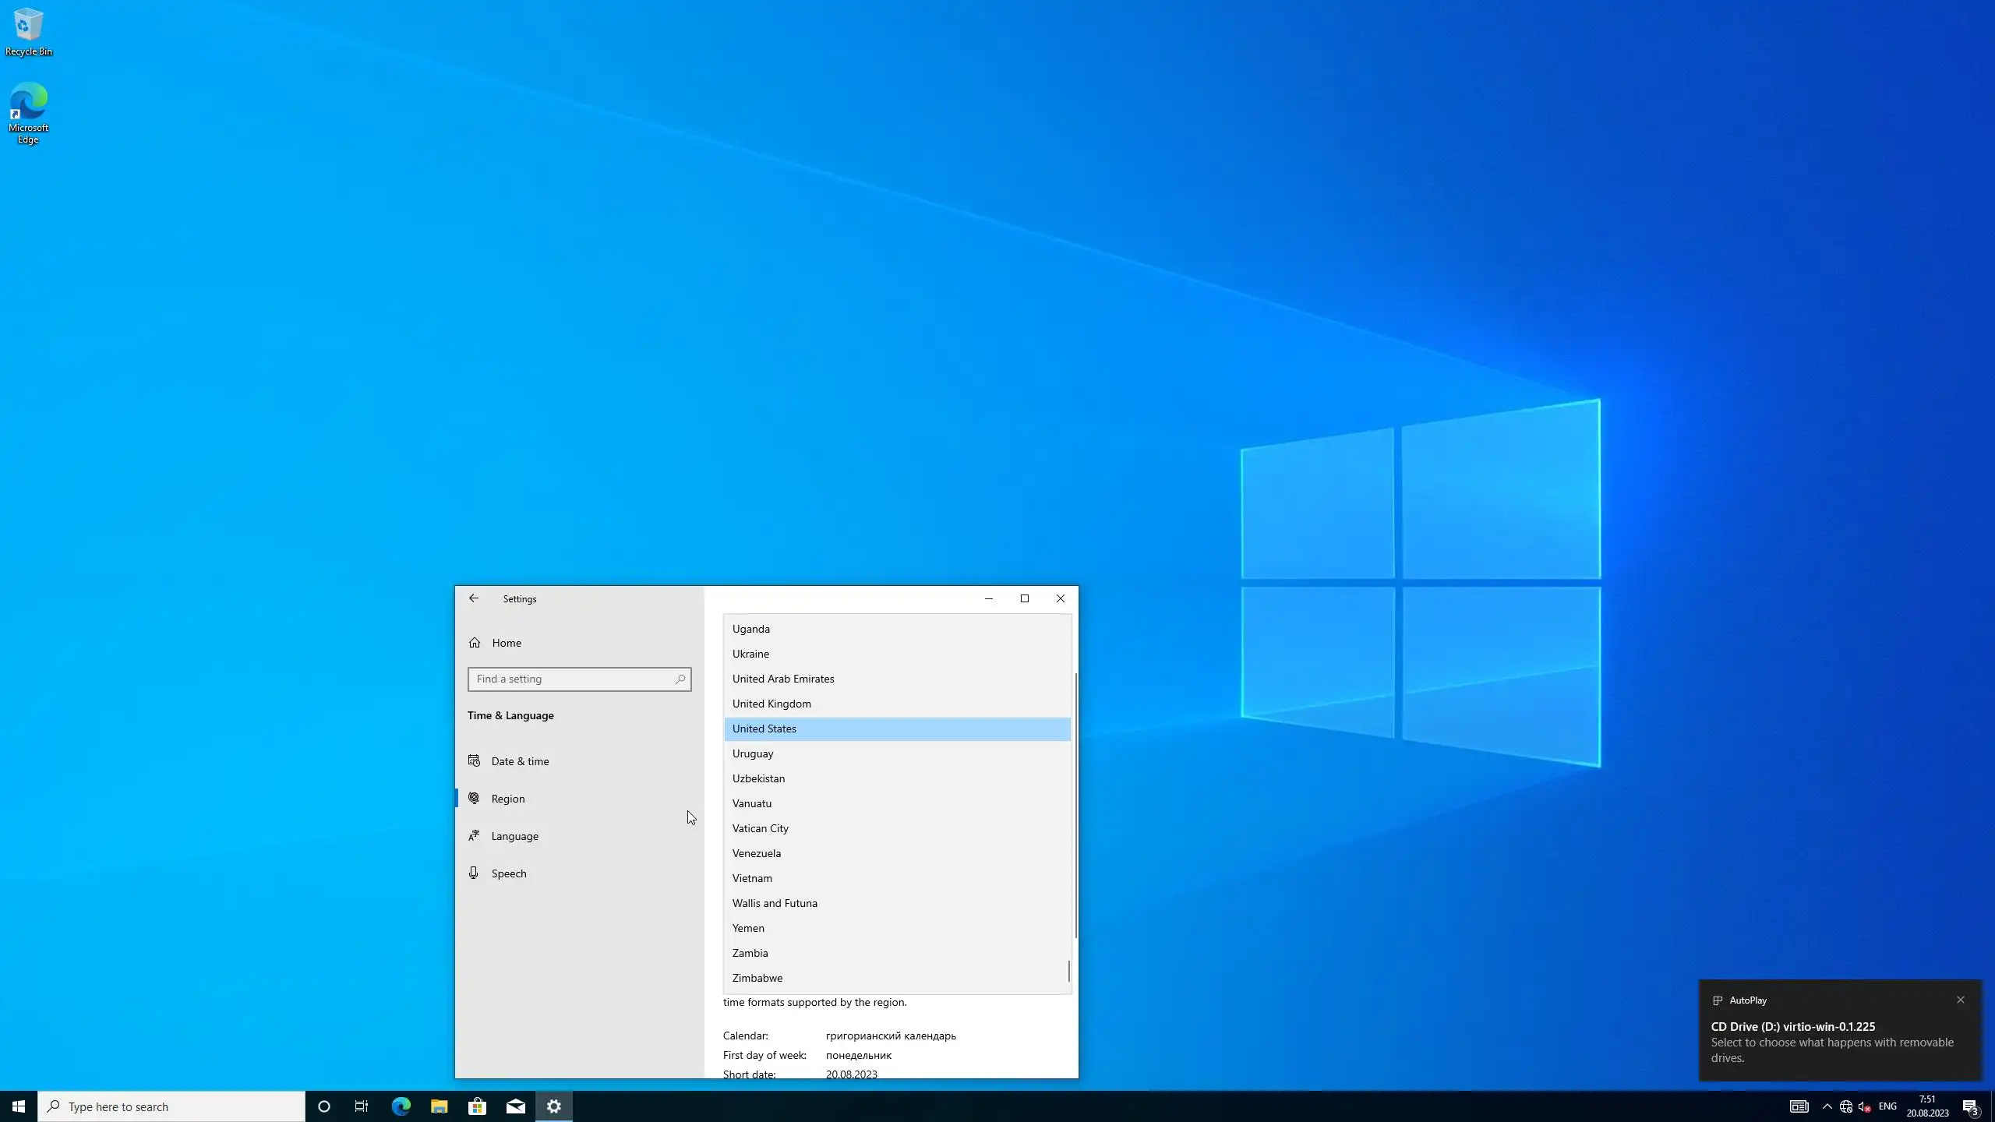Launch File Explorer from the taskbar
This screenshot has width=1995, height=1122.
439,1106
